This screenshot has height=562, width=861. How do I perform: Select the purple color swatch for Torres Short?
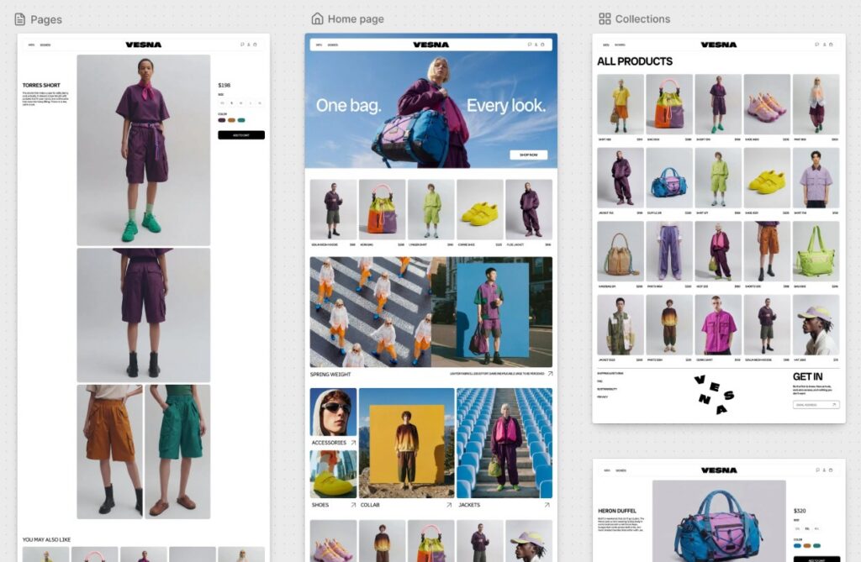[222, 120]
